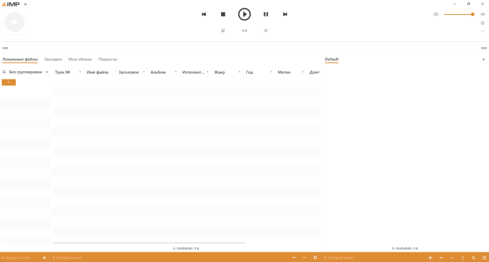The image size is (489, 262).
Task: Open the scheduler timer icon
Action: [x=483, y=23]
